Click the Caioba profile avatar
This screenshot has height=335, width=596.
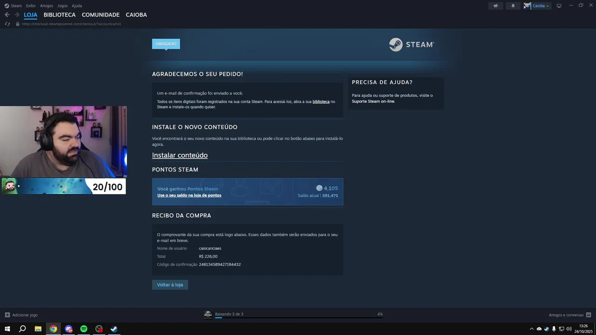coord(527,6)
